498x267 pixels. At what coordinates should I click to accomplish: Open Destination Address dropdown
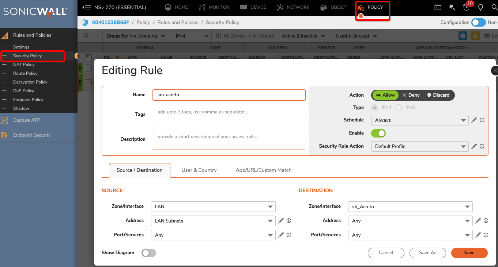pos(410,221)
